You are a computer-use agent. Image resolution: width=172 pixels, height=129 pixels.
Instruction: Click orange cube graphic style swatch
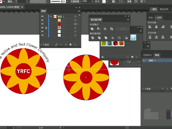121,43
